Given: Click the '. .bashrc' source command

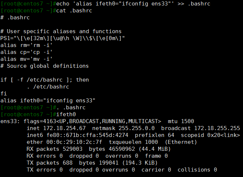Looking at the screenshot, I should pyautogui.click(x=71, y=107).
